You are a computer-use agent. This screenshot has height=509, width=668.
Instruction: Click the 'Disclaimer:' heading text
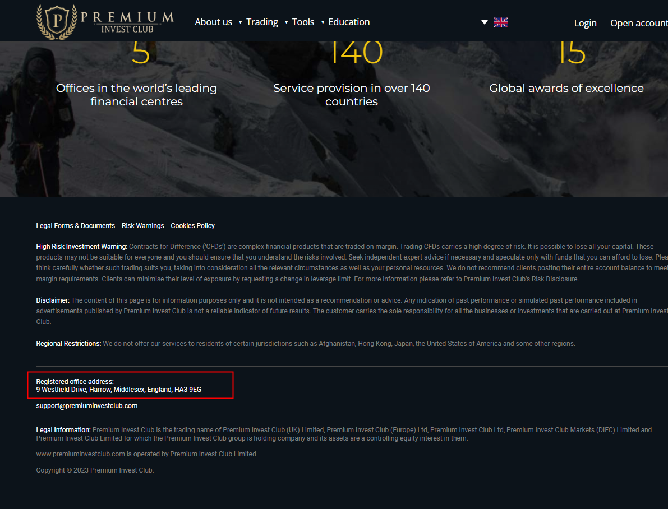pyautogui.click(x=53, y=300)
